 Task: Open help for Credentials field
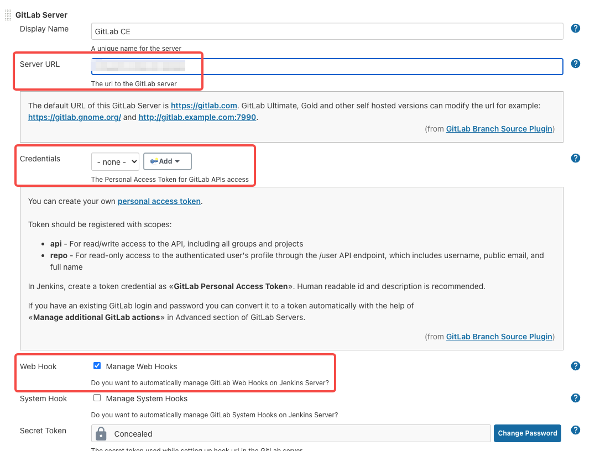point(576,158)
